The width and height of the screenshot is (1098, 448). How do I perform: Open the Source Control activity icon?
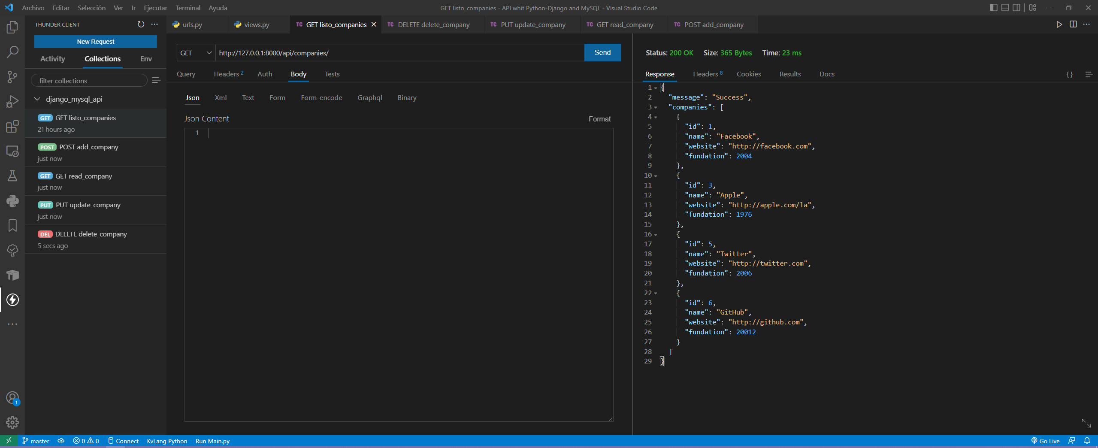12,77
